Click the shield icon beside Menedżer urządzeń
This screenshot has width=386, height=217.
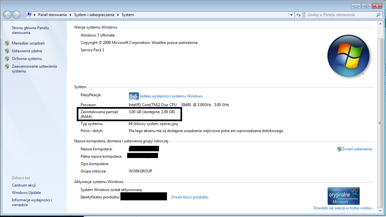[x=7, y=43]
